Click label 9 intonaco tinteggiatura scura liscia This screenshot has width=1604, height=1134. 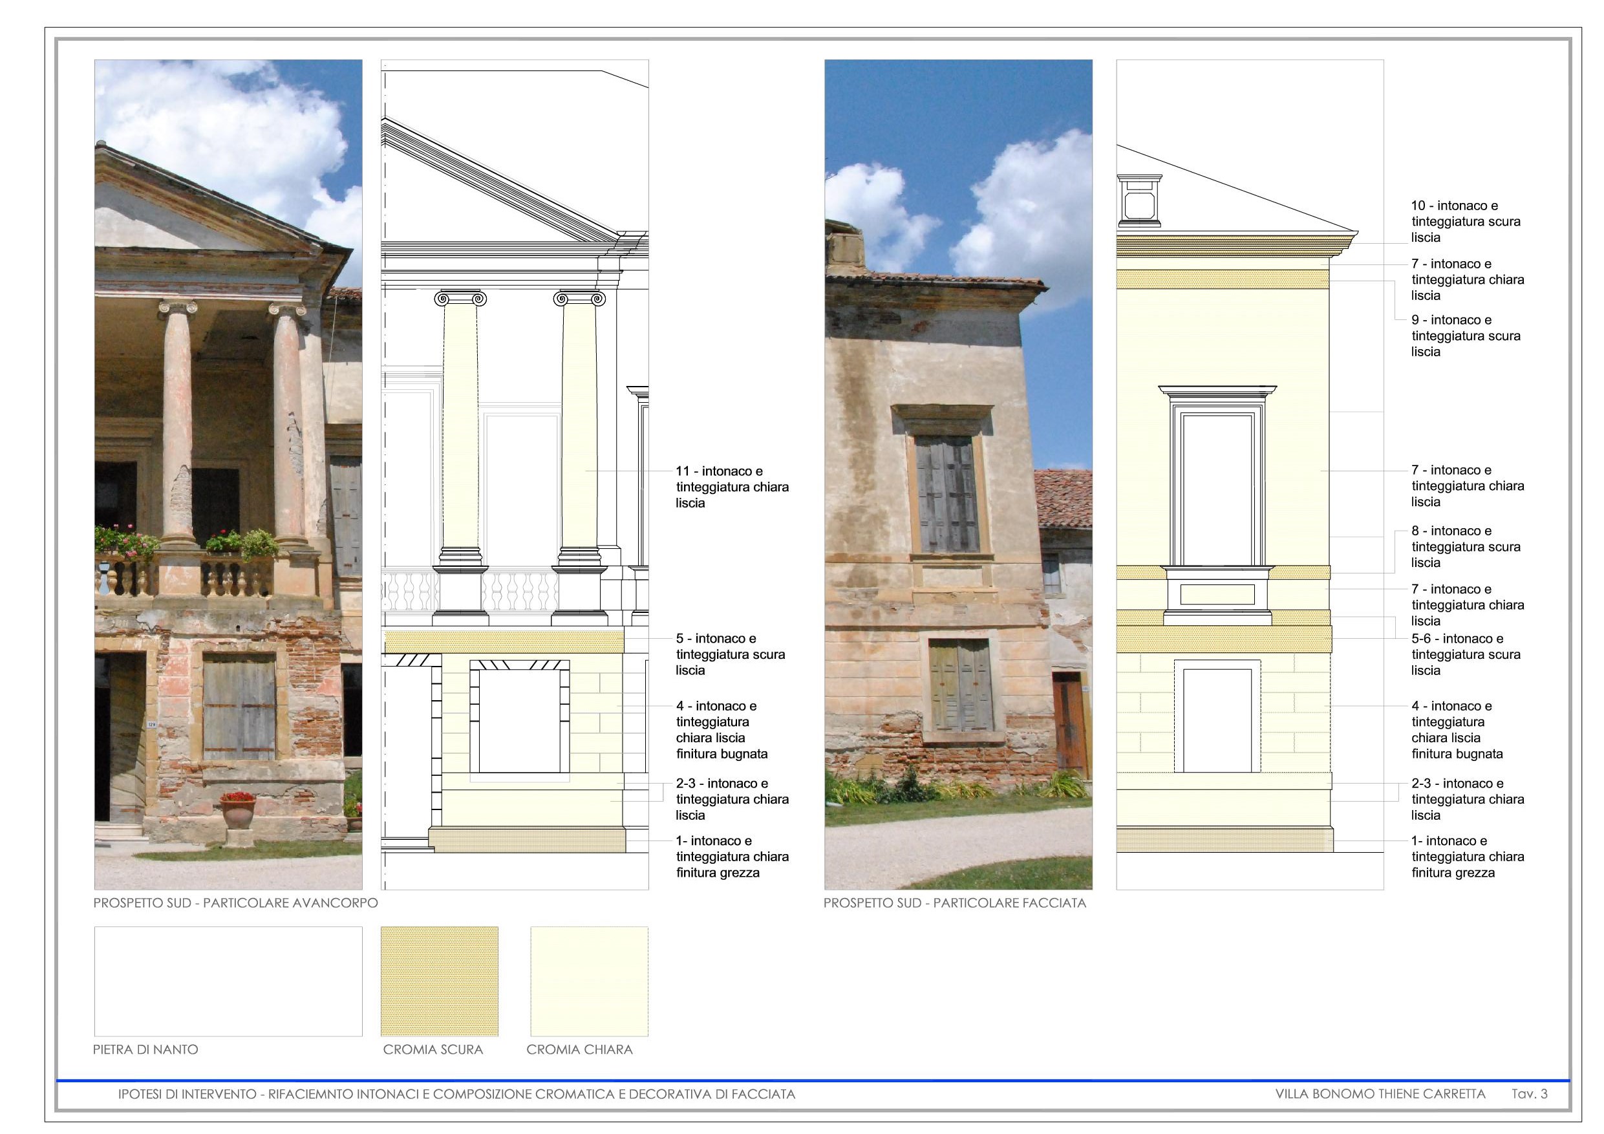click(x=1465, y=336)
